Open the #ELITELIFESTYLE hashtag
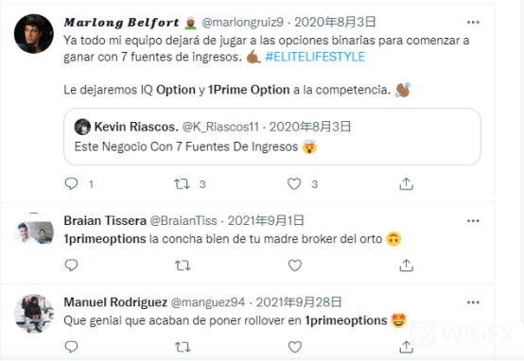The height and width of the screenshot is (361, 524). pyautogui.click(x=315, y=57)
